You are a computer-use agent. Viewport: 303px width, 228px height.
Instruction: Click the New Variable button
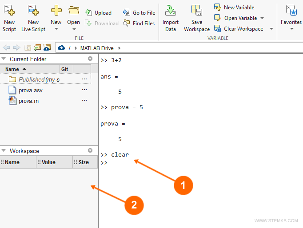pyautogui.click(x=234, y=7)
